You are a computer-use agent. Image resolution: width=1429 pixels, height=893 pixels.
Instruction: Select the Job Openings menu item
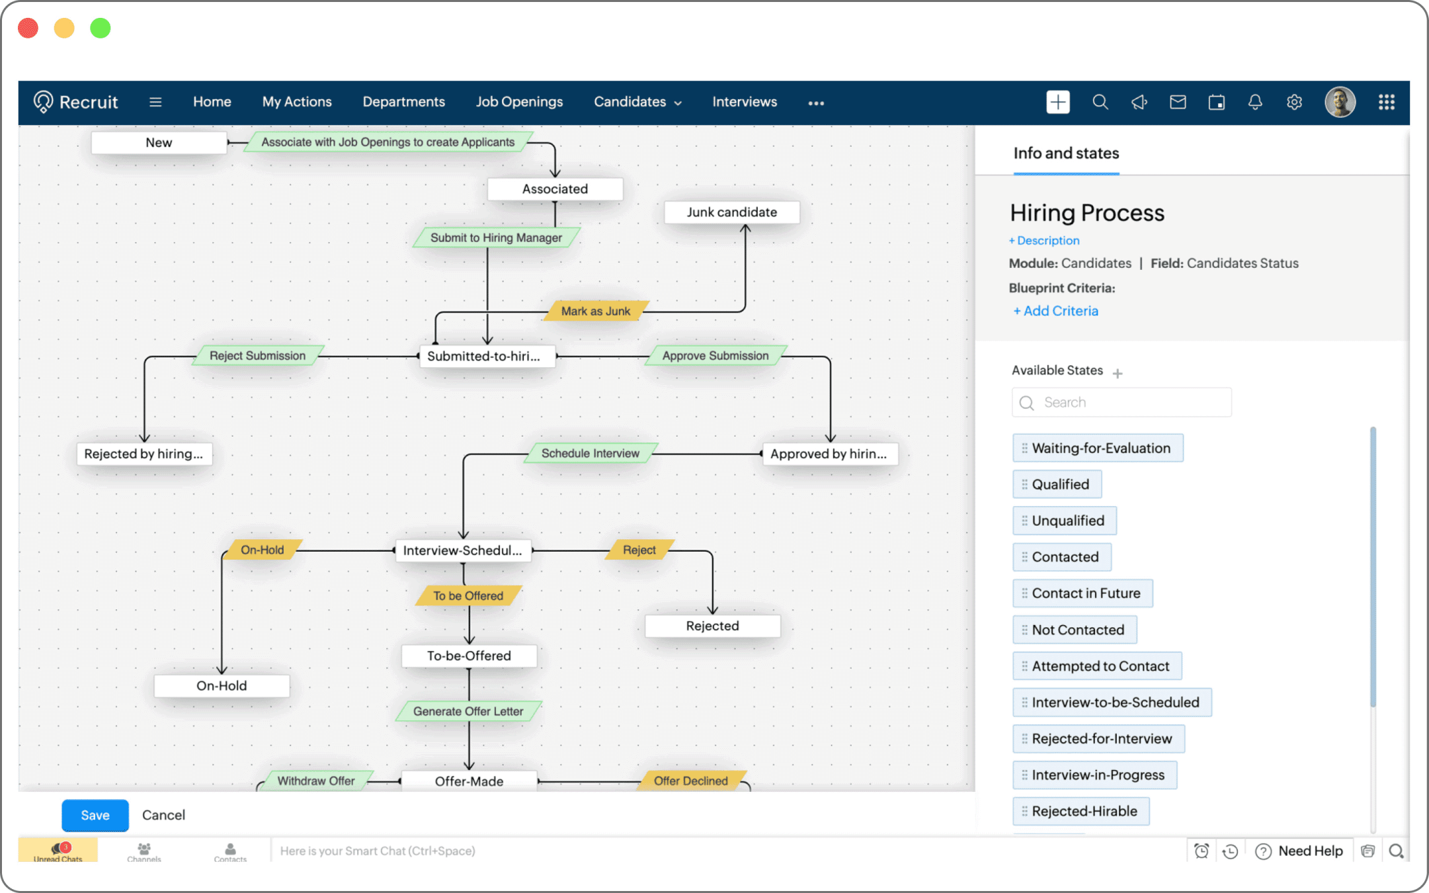[x=519, y=101]
